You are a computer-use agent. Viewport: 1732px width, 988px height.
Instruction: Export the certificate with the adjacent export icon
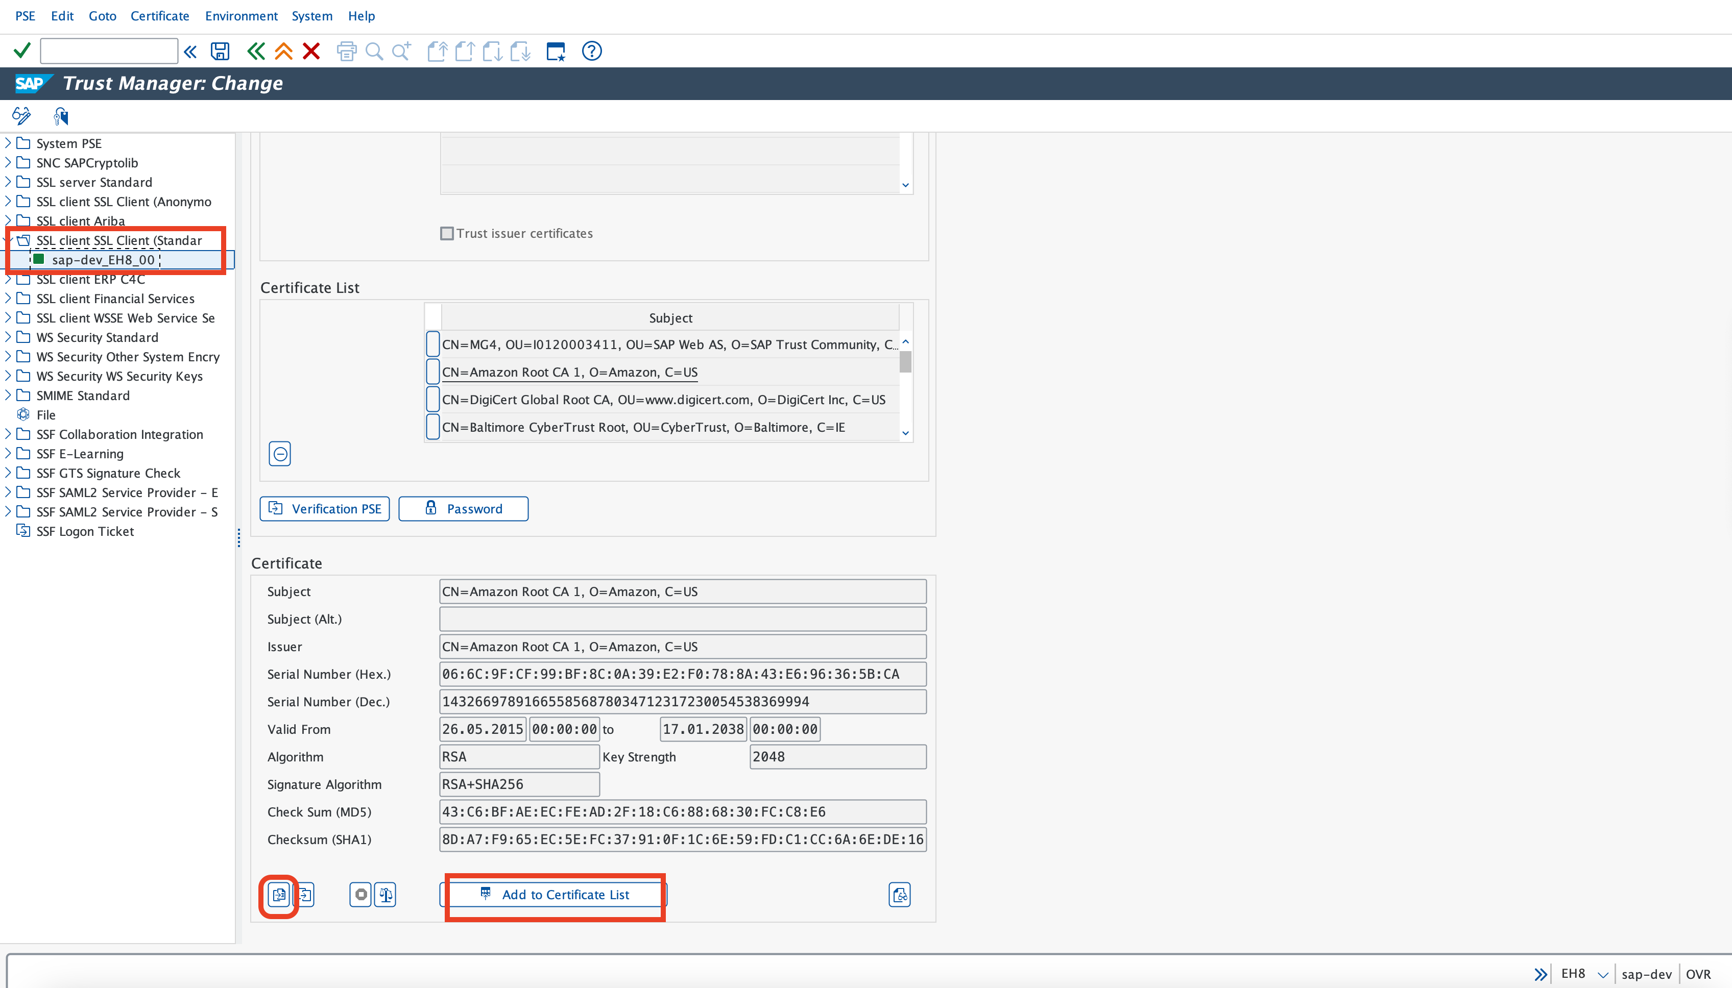(x=306, y=895)
